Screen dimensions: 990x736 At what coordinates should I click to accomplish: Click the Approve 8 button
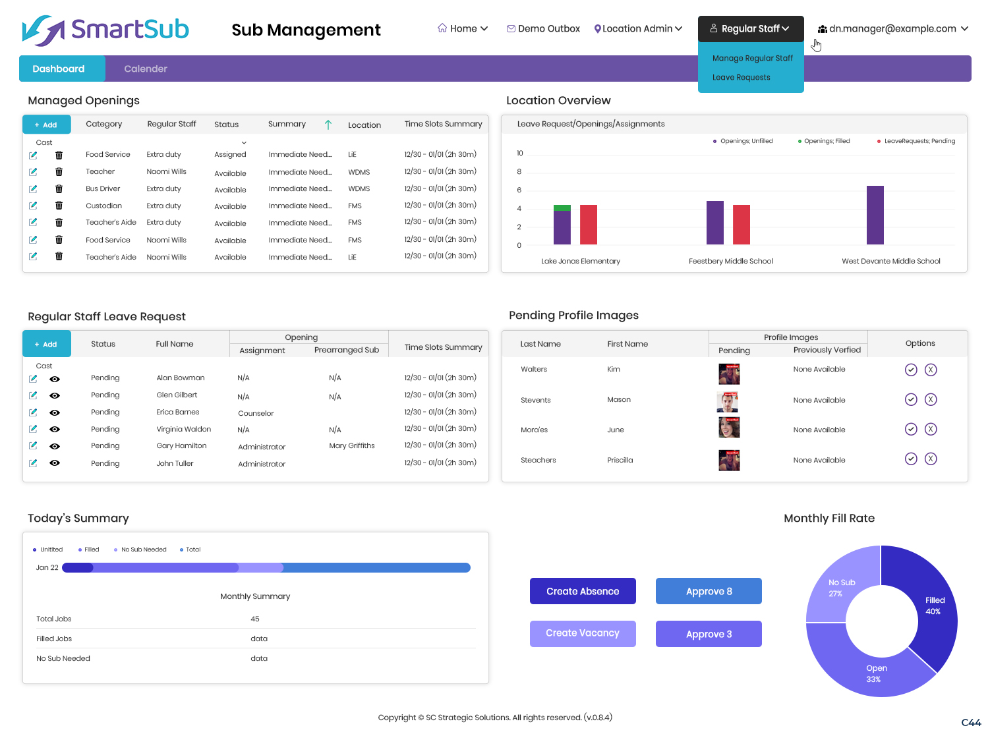point(709,591)
